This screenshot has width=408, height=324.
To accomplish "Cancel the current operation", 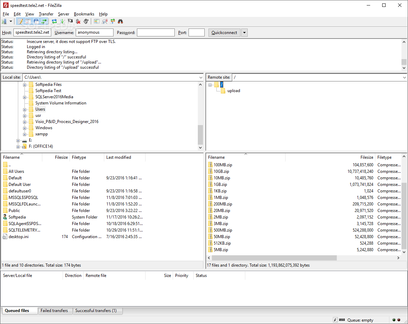I will [70, 21].
